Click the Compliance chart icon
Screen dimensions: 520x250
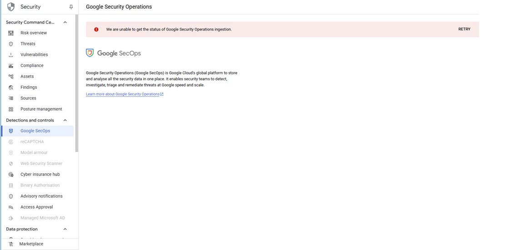11,66
